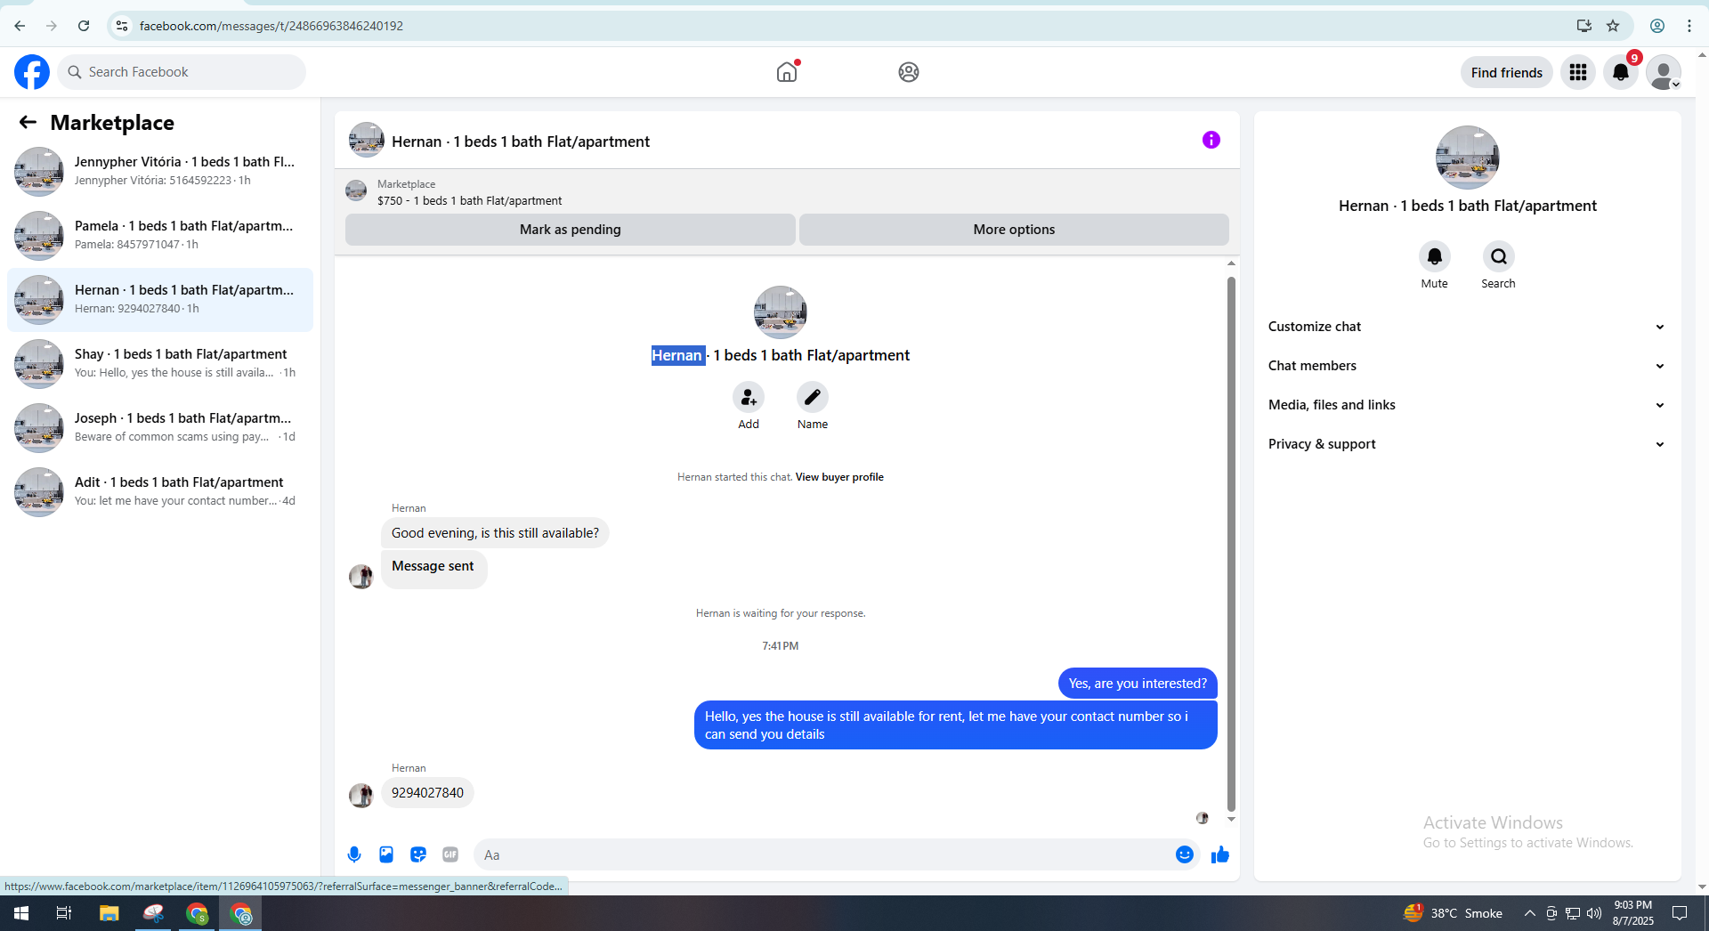Click the back arrow beside Marketplace
Screen dimensions: 1709x931
coord(28,123)
